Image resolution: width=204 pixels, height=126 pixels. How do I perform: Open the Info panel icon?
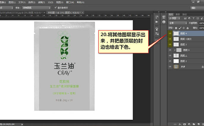pos(164,22)
